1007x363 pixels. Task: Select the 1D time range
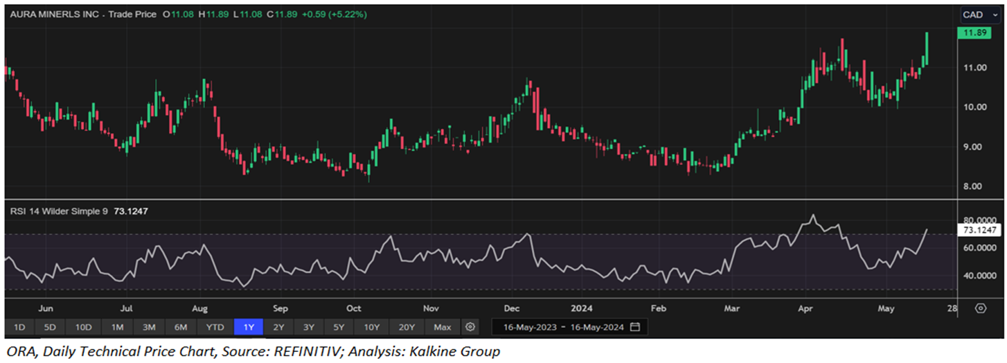click(x=19, y=326)
